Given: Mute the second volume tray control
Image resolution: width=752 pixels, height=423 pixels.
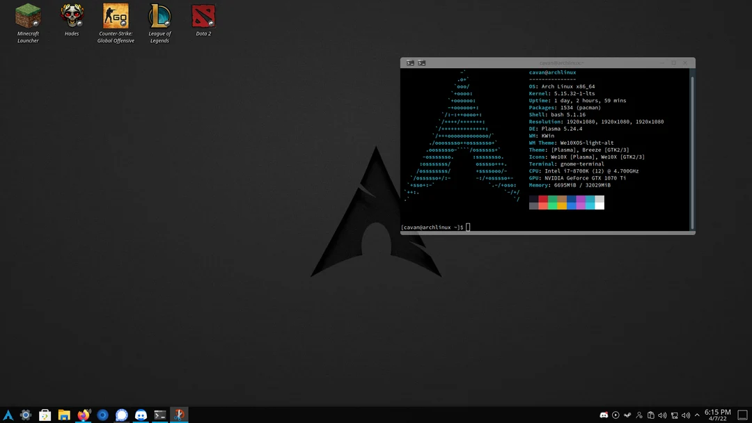Looking at the screenshot, I should tap(685, 415).
